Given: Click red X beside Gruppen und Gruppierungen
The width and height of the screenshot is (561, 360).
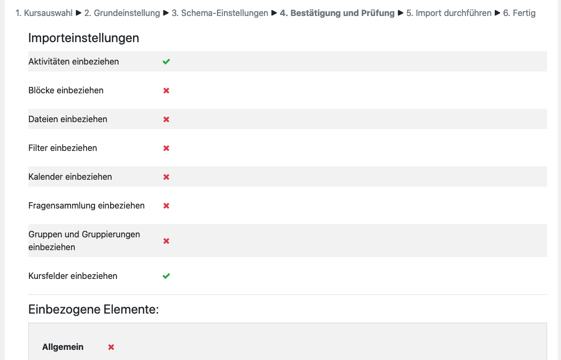Looking at the screenshot, I should 166,241.
